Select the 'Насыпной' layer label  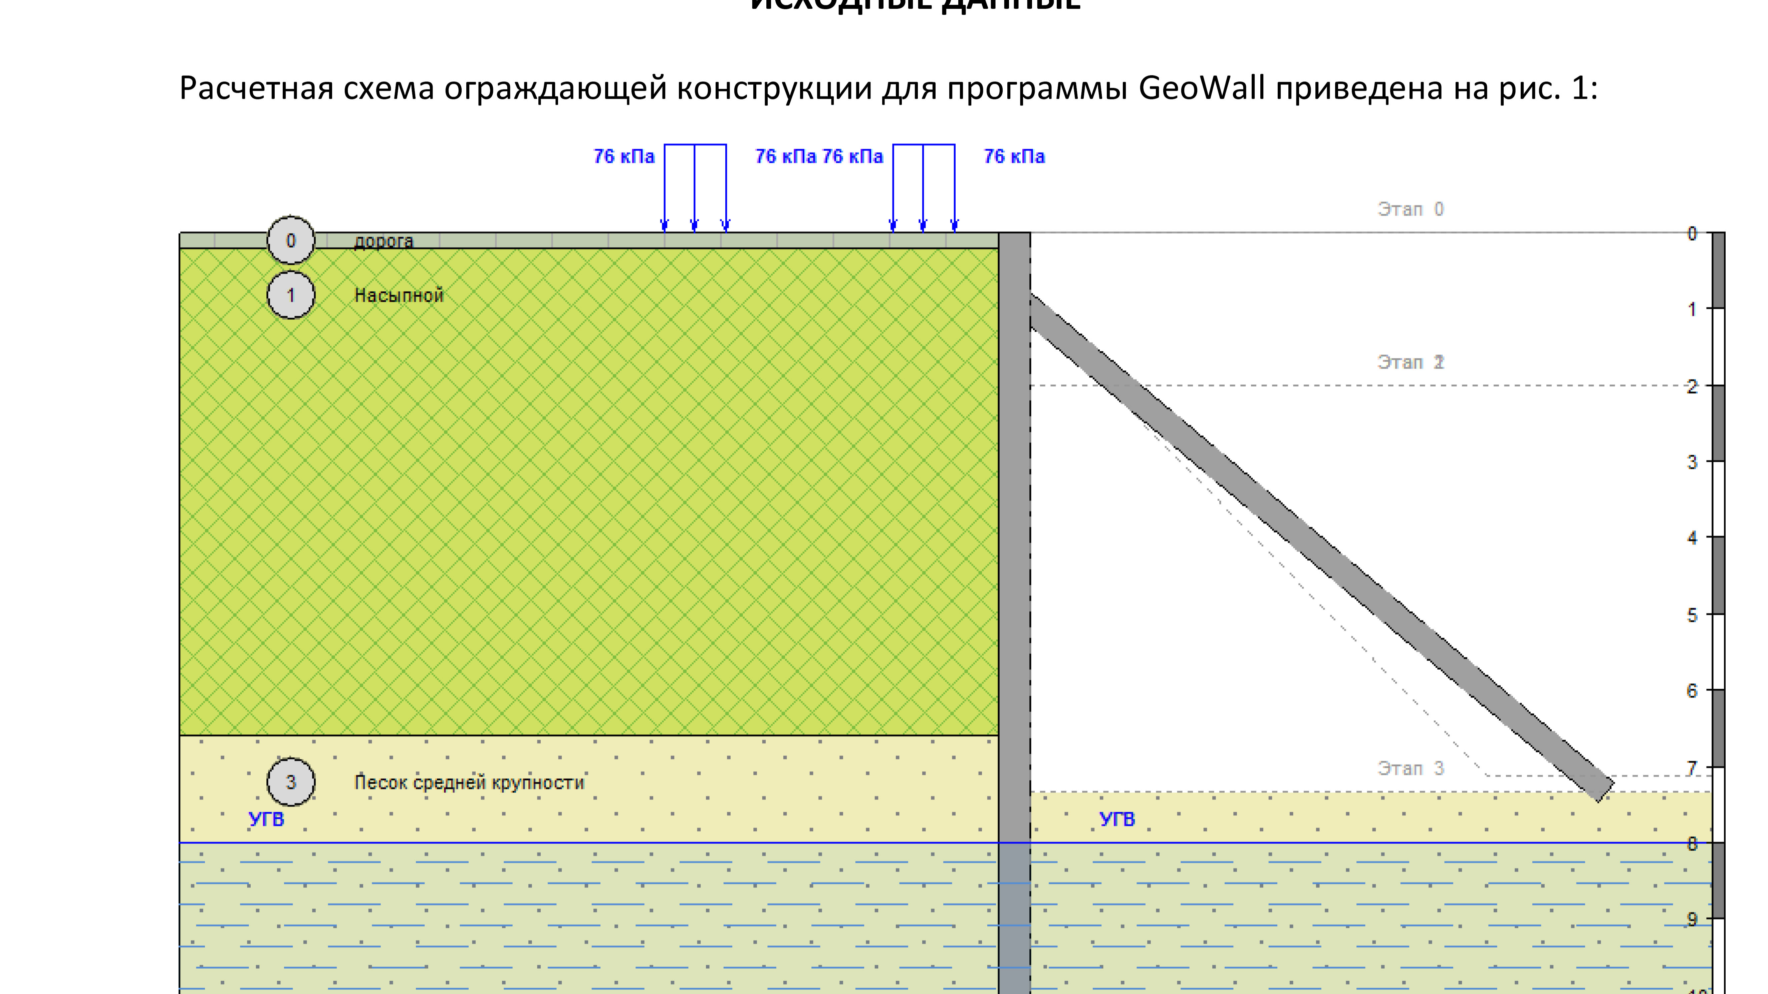(399, 296)
